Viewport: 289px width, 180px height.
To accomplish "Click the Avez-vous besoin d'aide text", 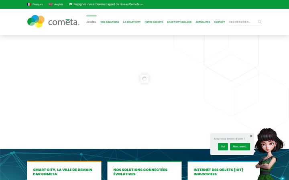I will [x=229, y=139].
